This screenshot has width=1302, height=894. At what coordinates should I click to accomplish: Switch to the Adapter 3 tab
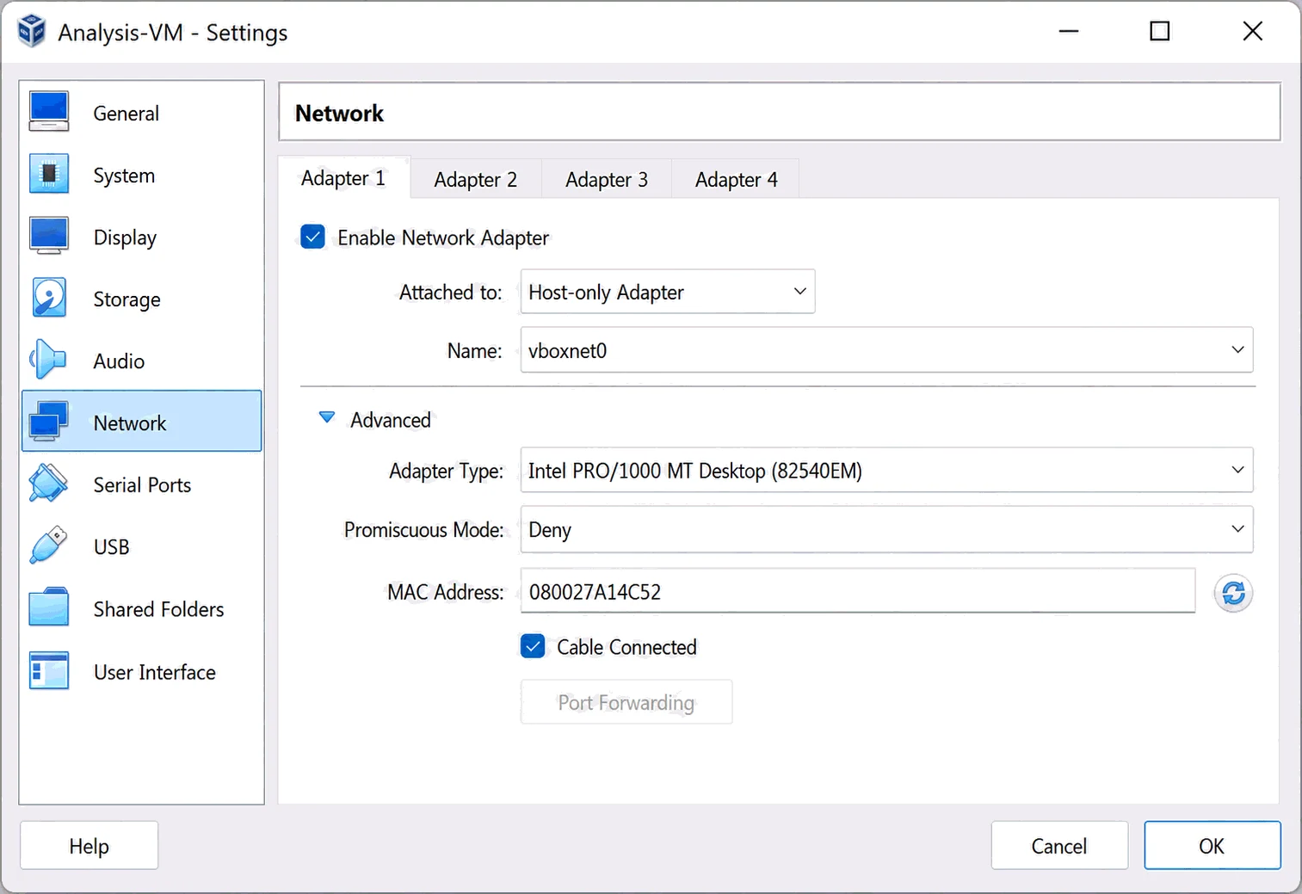click(x=607, y=179)
